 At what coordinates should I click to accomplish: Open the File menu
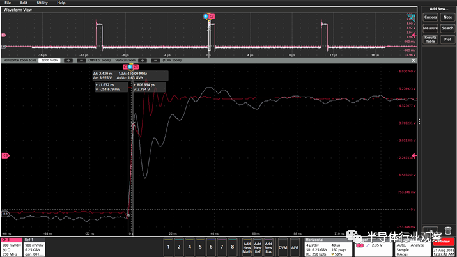(8, 3)
